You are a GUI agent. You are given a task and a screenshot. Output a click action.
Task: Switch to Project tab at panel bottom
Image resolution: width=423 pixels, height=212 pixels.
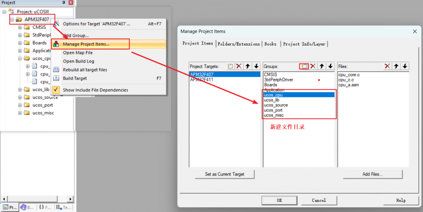coord(10,207)
